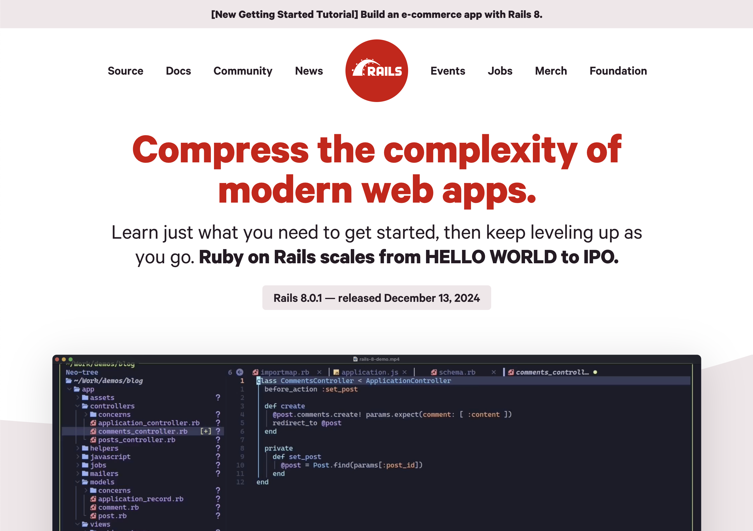Click the controllers open-folder icon
This screenshot has height=531, width=753.
tap(85, 406)
